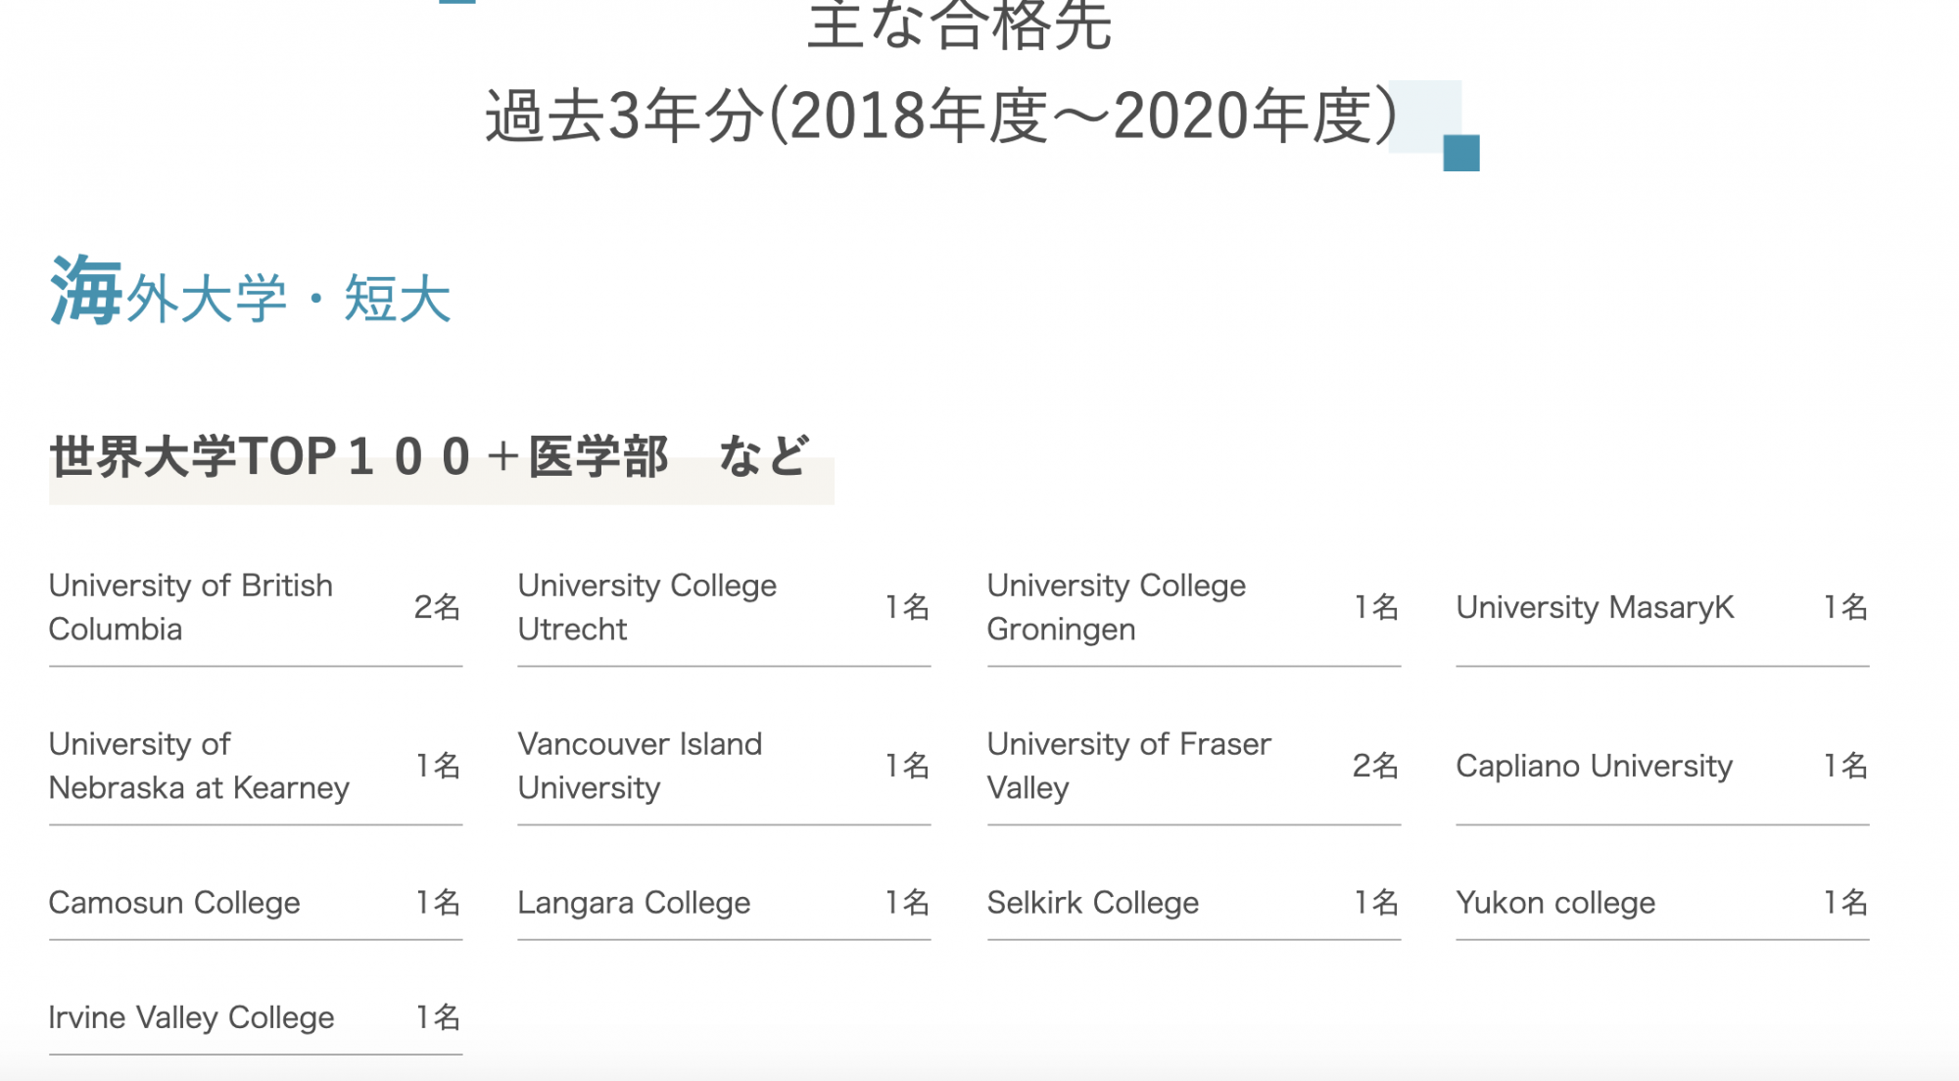
Task: Click Capliano University entry
Action: pos(1594,766)
